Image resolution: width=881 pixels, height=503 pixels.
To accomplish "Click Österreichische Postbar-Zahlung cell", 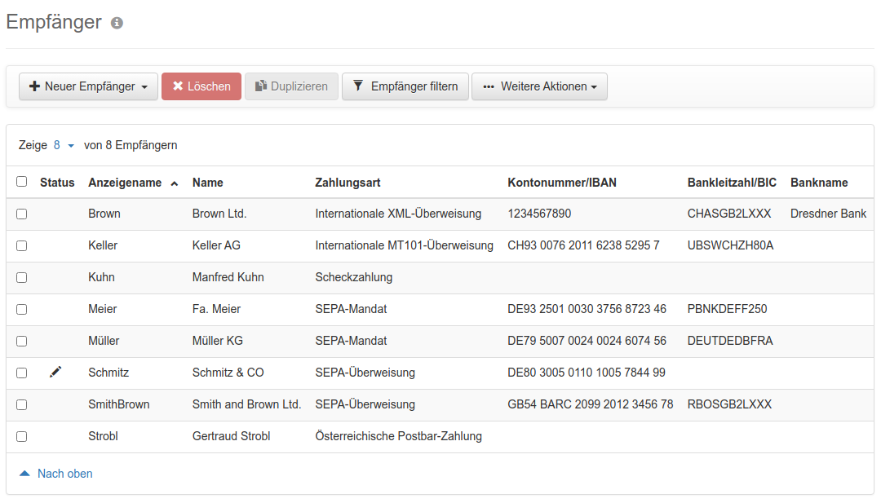I will (x=398, y=436).
